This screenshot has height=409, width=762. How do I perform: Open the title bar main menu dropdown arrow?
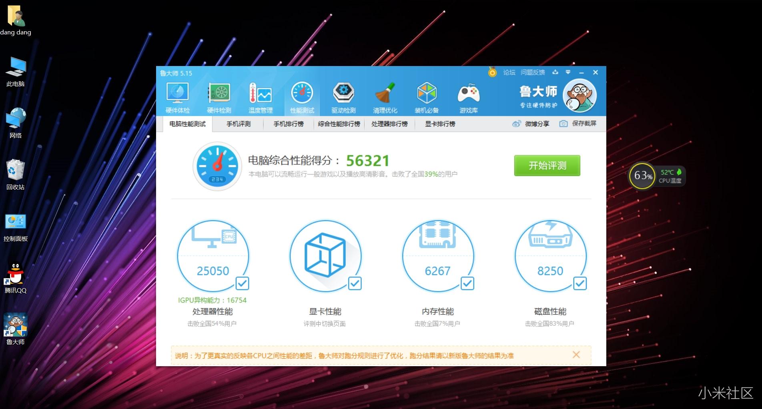568,72
